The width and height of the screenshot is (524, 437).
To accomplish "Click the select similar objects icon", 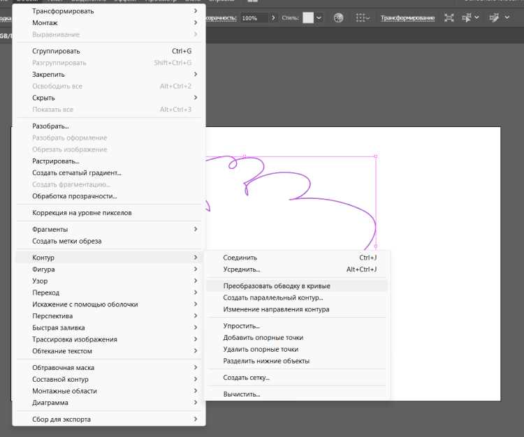I will click(467, 17).
